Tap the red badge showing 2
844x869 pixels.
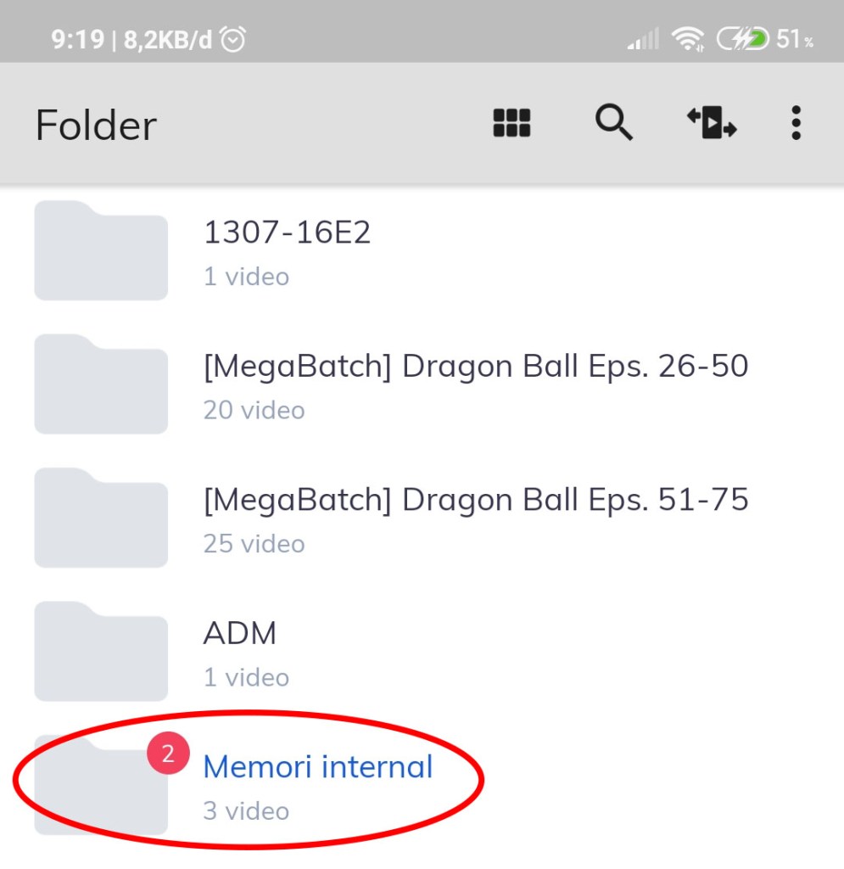[x=168, y=754]
